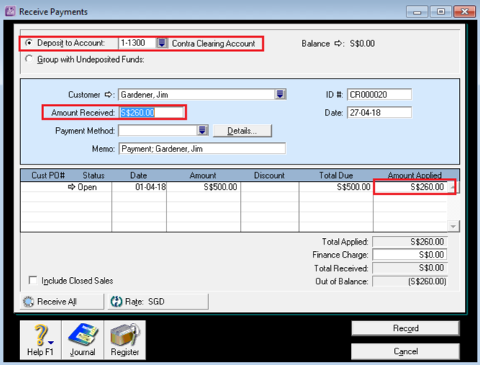The width and height of the screenshot is (480, 365).
Task: Click the invoice date 01-04-18 cell
Action: point(139,187)
